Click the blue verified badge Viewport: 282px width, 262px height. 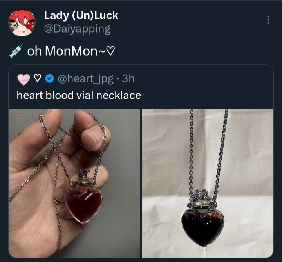[x=49, y=78]
